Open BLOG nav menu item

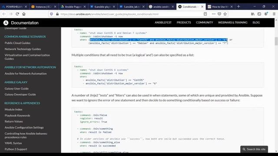click(x=256, y=23)
